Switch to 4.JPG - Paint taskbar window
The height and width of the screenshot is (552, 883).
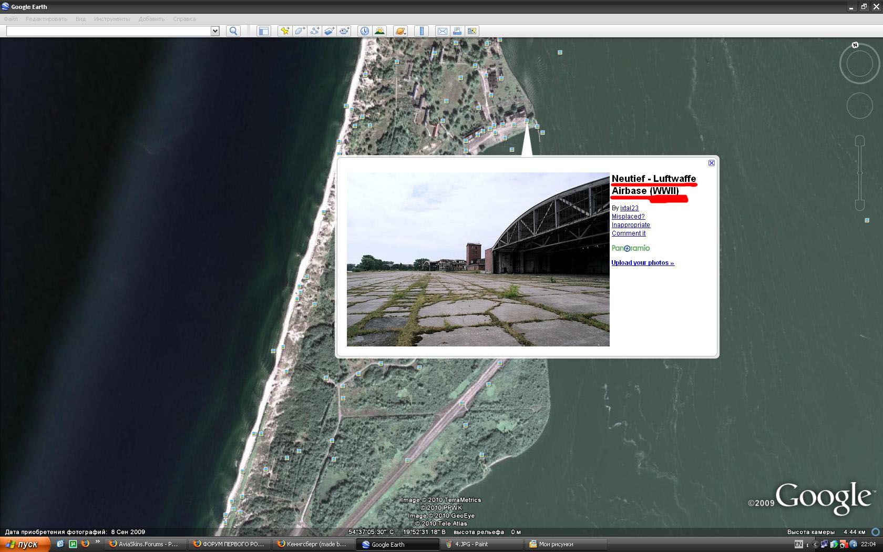[482, 544]
